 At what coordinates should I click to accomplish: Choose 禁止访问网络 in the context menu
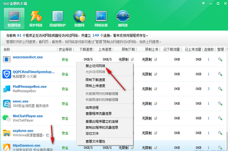tap(95, 66)
